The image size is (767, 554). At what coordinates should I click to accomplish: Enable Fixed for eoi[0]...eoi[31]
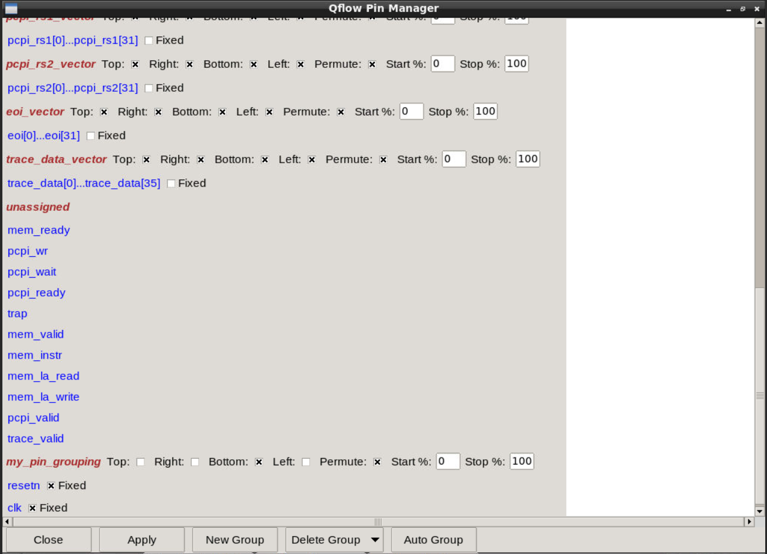[x=91, y=136]
